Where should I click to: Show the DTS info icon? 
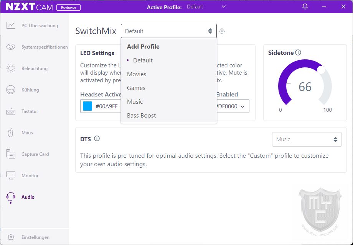click(x=97, y=138)
